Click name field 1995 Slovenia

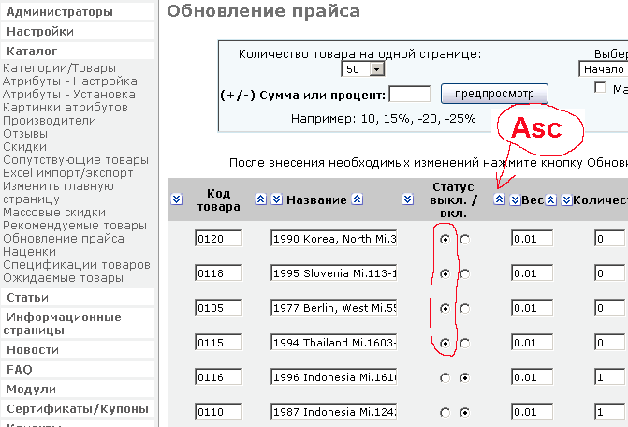333,273
